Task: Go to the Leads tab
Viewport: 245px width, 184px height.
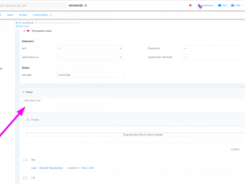Action: pos(10,15)
